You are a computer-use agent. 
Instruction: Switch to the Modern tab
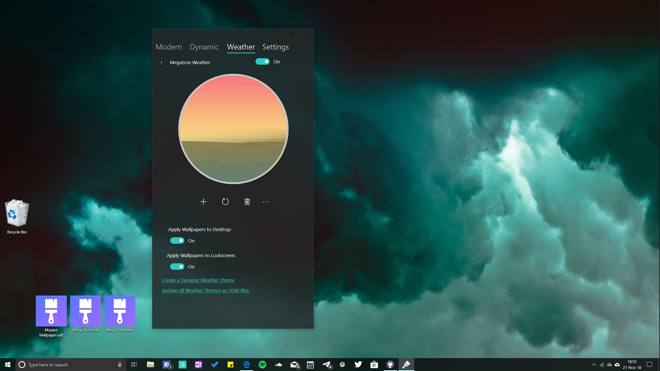[x=169, y=47]
